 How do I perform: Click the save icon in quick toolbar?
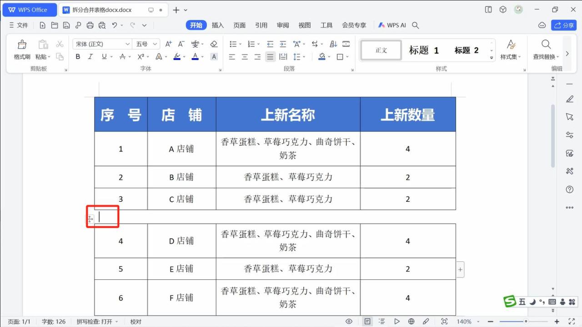pos(66,25)
